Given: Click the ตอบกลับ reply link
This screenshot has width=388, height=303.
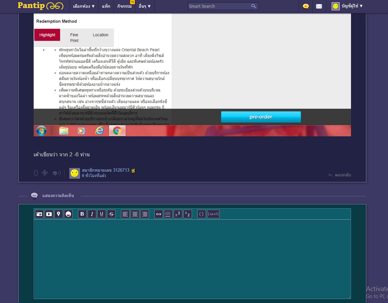Looking at the screenshot, I should [x=339, y=175].
